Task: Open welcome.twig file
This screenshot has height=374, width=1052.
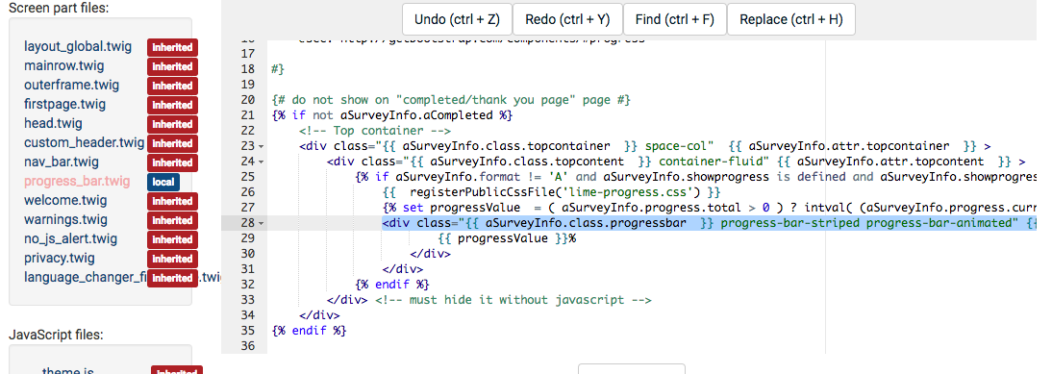Action: point(65,200)
